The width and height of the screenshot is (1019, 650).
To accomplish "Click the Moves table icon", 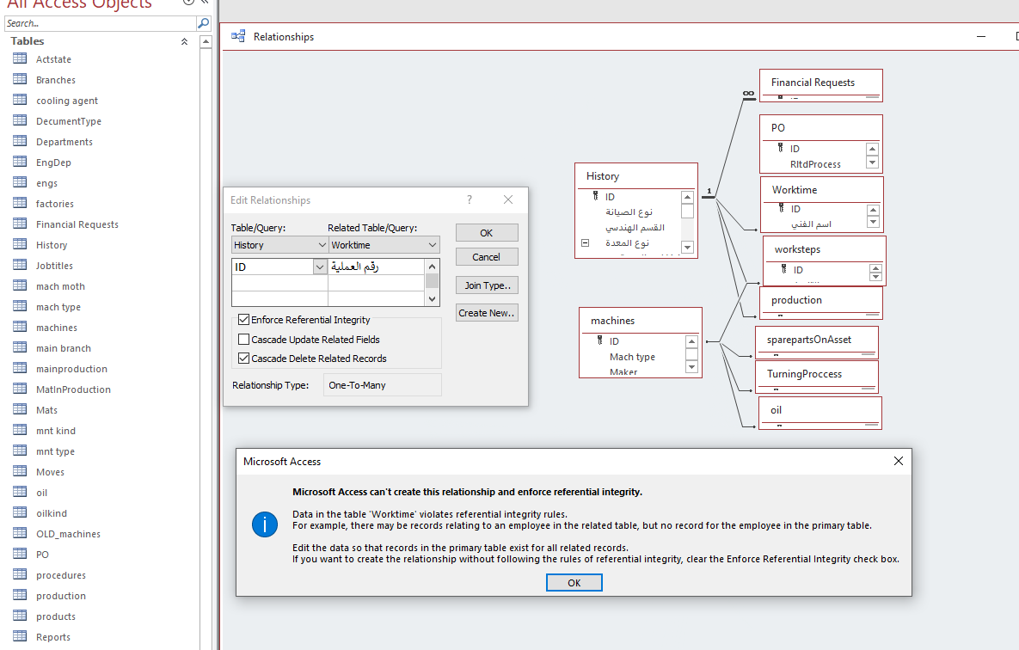I will [20, 471].
